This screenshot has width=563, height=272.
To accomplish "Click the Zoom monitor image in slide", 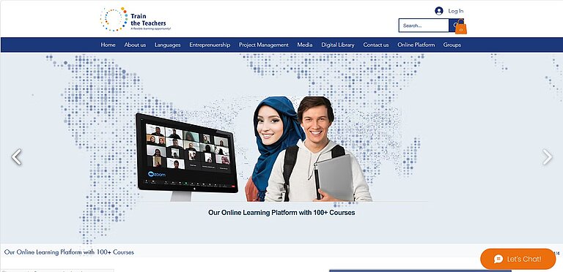I will (187, 156).
